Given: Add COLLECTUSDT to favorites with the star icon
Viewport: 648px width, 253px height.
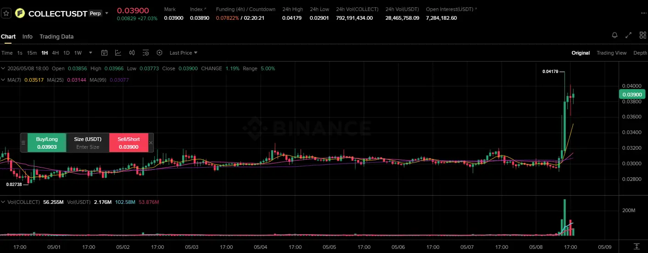Looking at the screenshot, I should (x=6, y=13).
